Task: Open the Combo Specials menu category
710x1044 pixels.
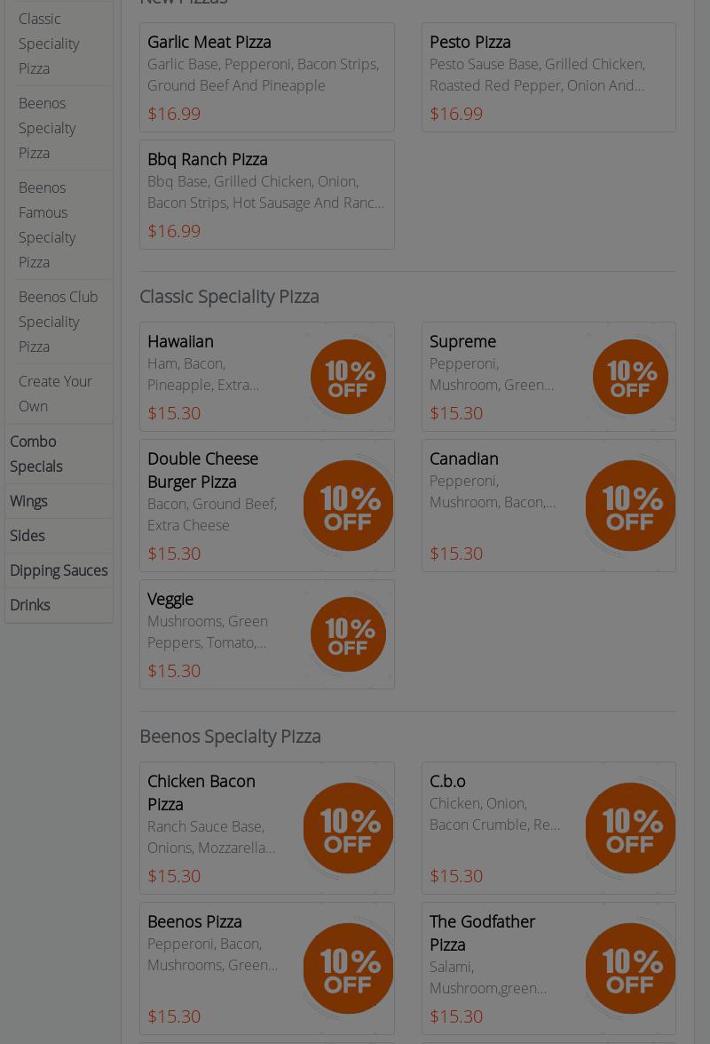Action: [x=35, y=453]
